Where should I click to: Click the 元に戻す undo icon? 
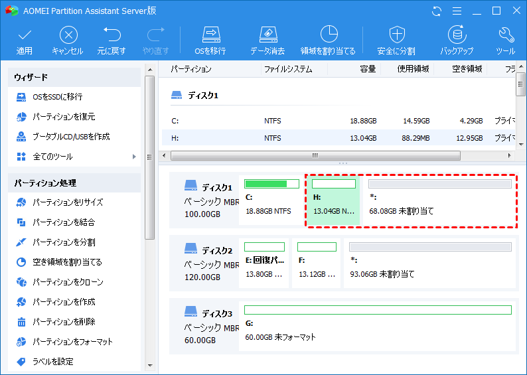point(112,35)
